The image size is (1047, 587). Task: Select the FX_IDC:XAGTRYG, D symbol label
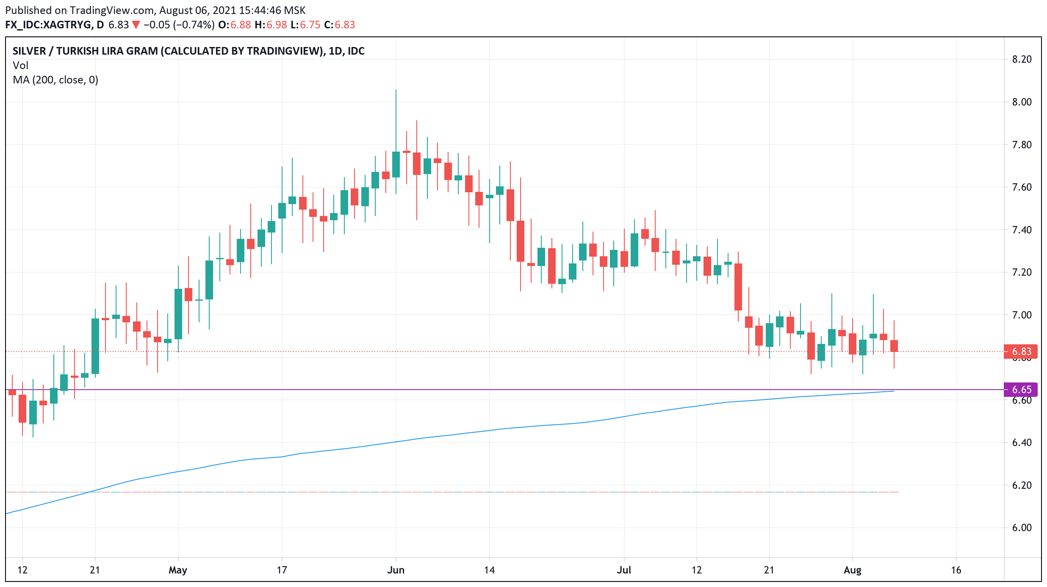point(54,25)
